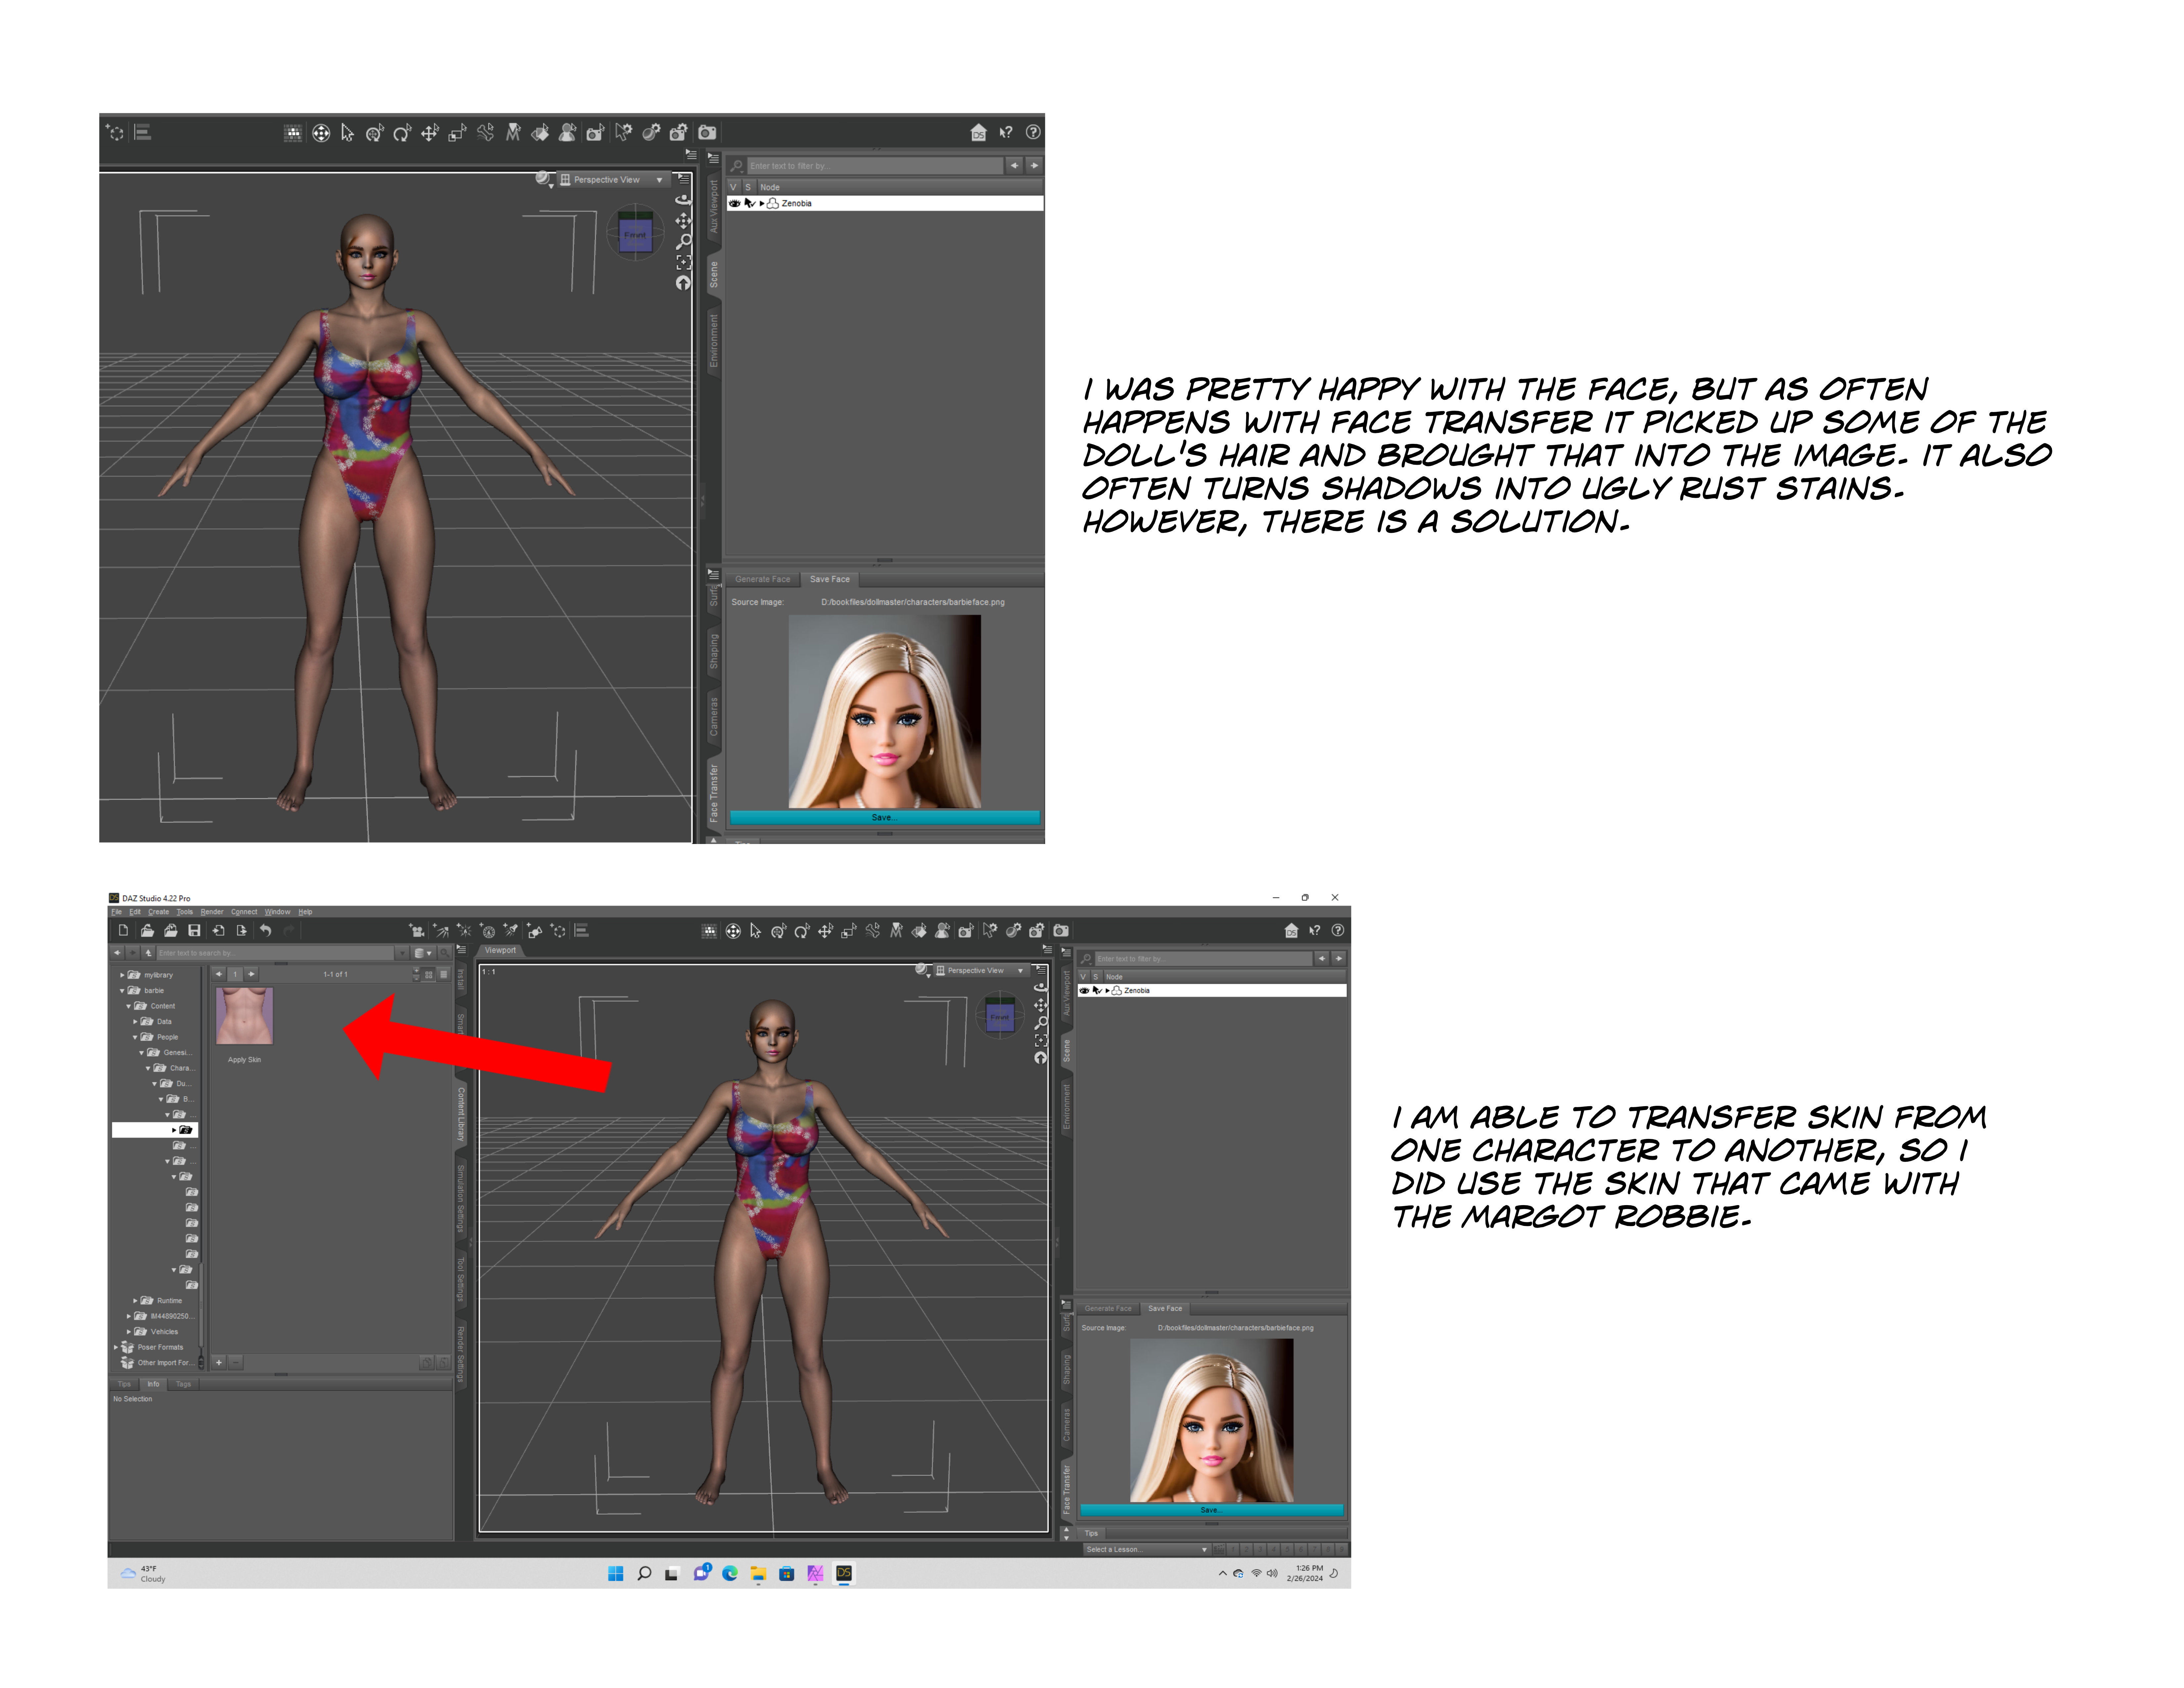Click frame selection control in lower viewport

point(1041,1040)
